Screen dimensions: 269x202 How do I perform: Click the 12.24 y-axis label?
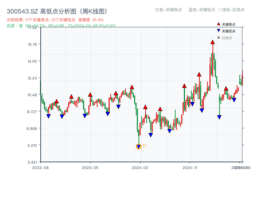(x=32, y=78)
